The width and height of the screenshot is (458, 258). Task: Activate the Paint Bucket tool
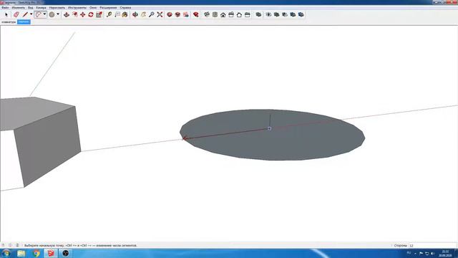pyautogui.click(x=125, y=14)
